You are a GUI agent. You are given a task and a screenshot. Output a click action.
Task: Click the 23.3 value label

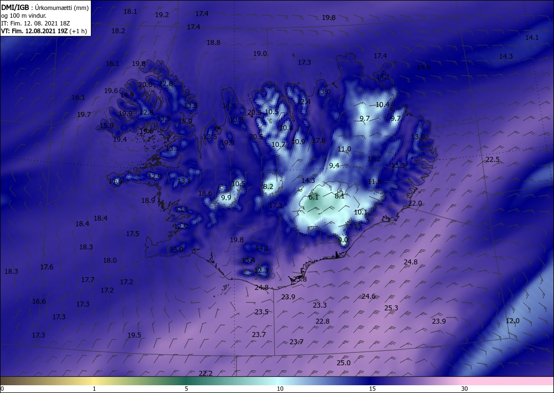320,305
